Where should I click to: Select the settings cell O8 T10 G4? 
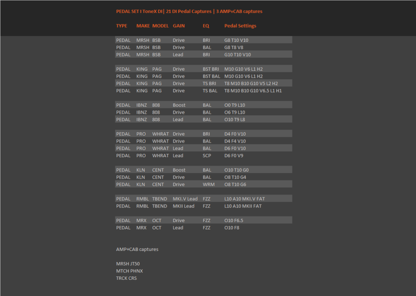point(235,177)
